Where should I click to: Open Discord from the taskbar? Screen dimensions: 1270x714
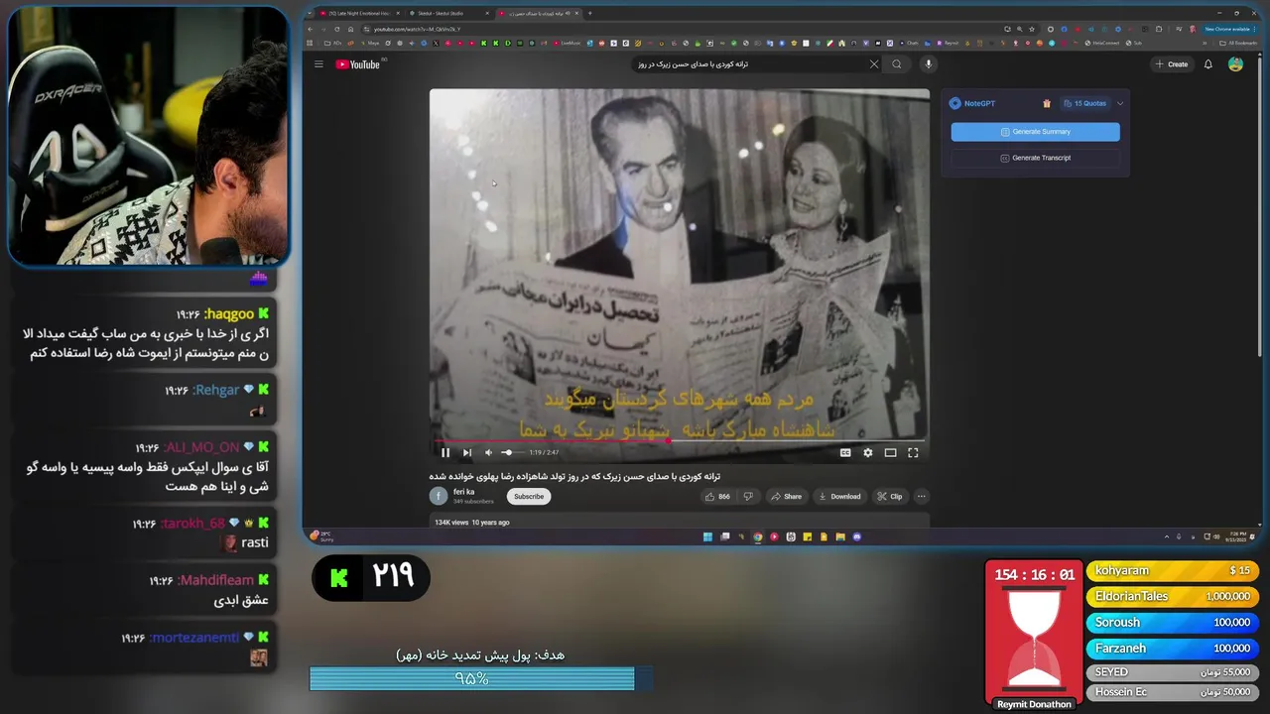(x=857, y=536)
